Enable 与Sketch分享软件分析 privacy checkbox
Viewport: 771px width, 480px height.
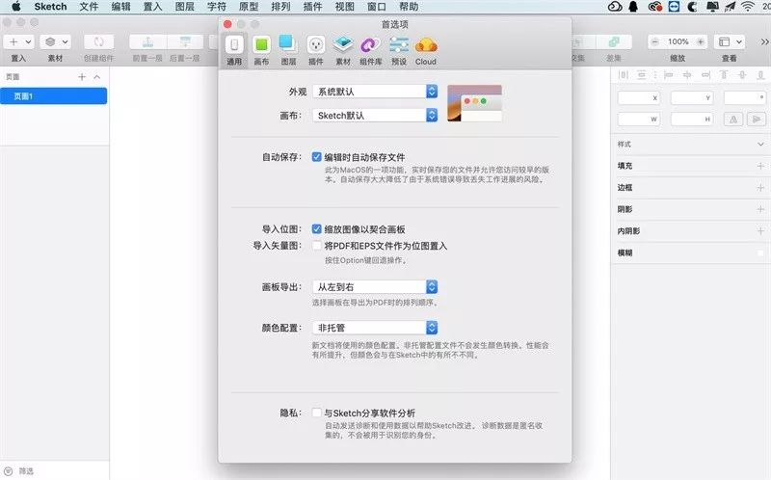[x=317, y=413]
